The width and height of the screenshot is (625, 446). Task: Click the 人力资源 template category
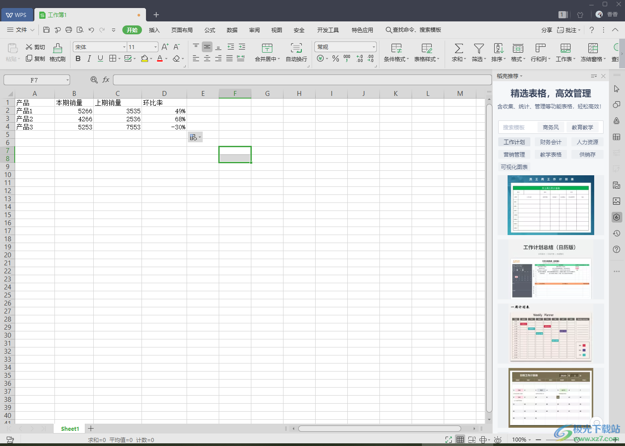[x=587, y=142]
